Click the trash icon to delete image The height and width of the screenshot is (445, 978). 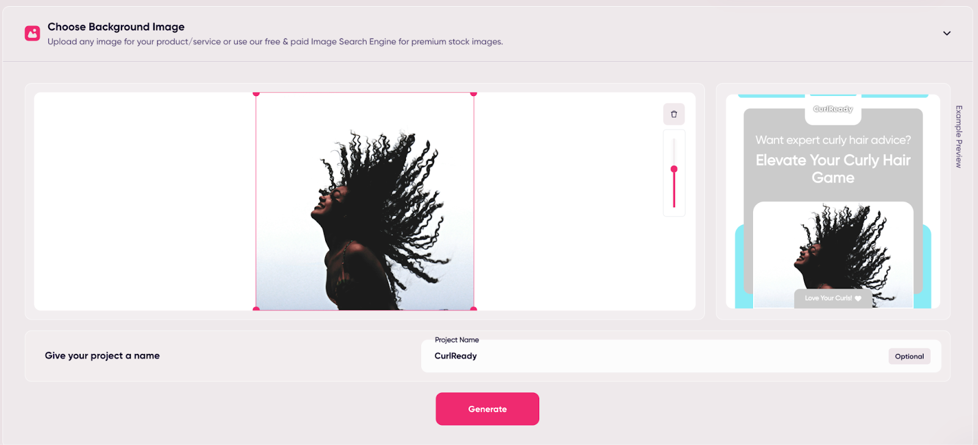[x=674, y=114]
